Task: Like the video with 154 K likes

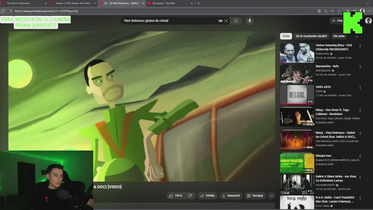Action: 175,196
